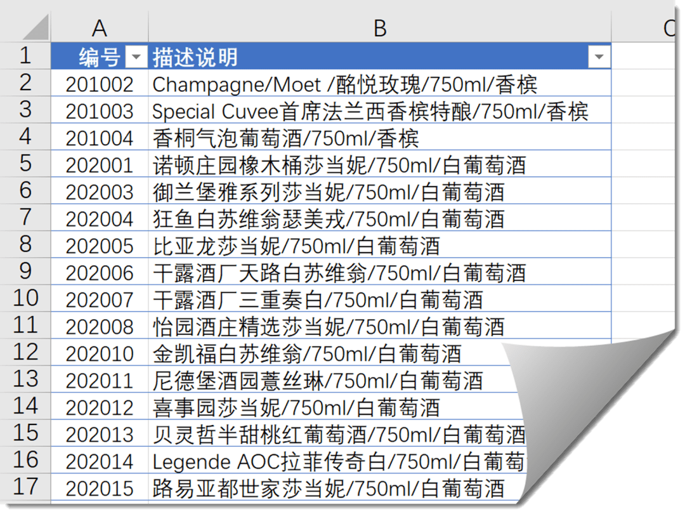Click cell containing 202004
685x514 pixels.
[100, 218]
